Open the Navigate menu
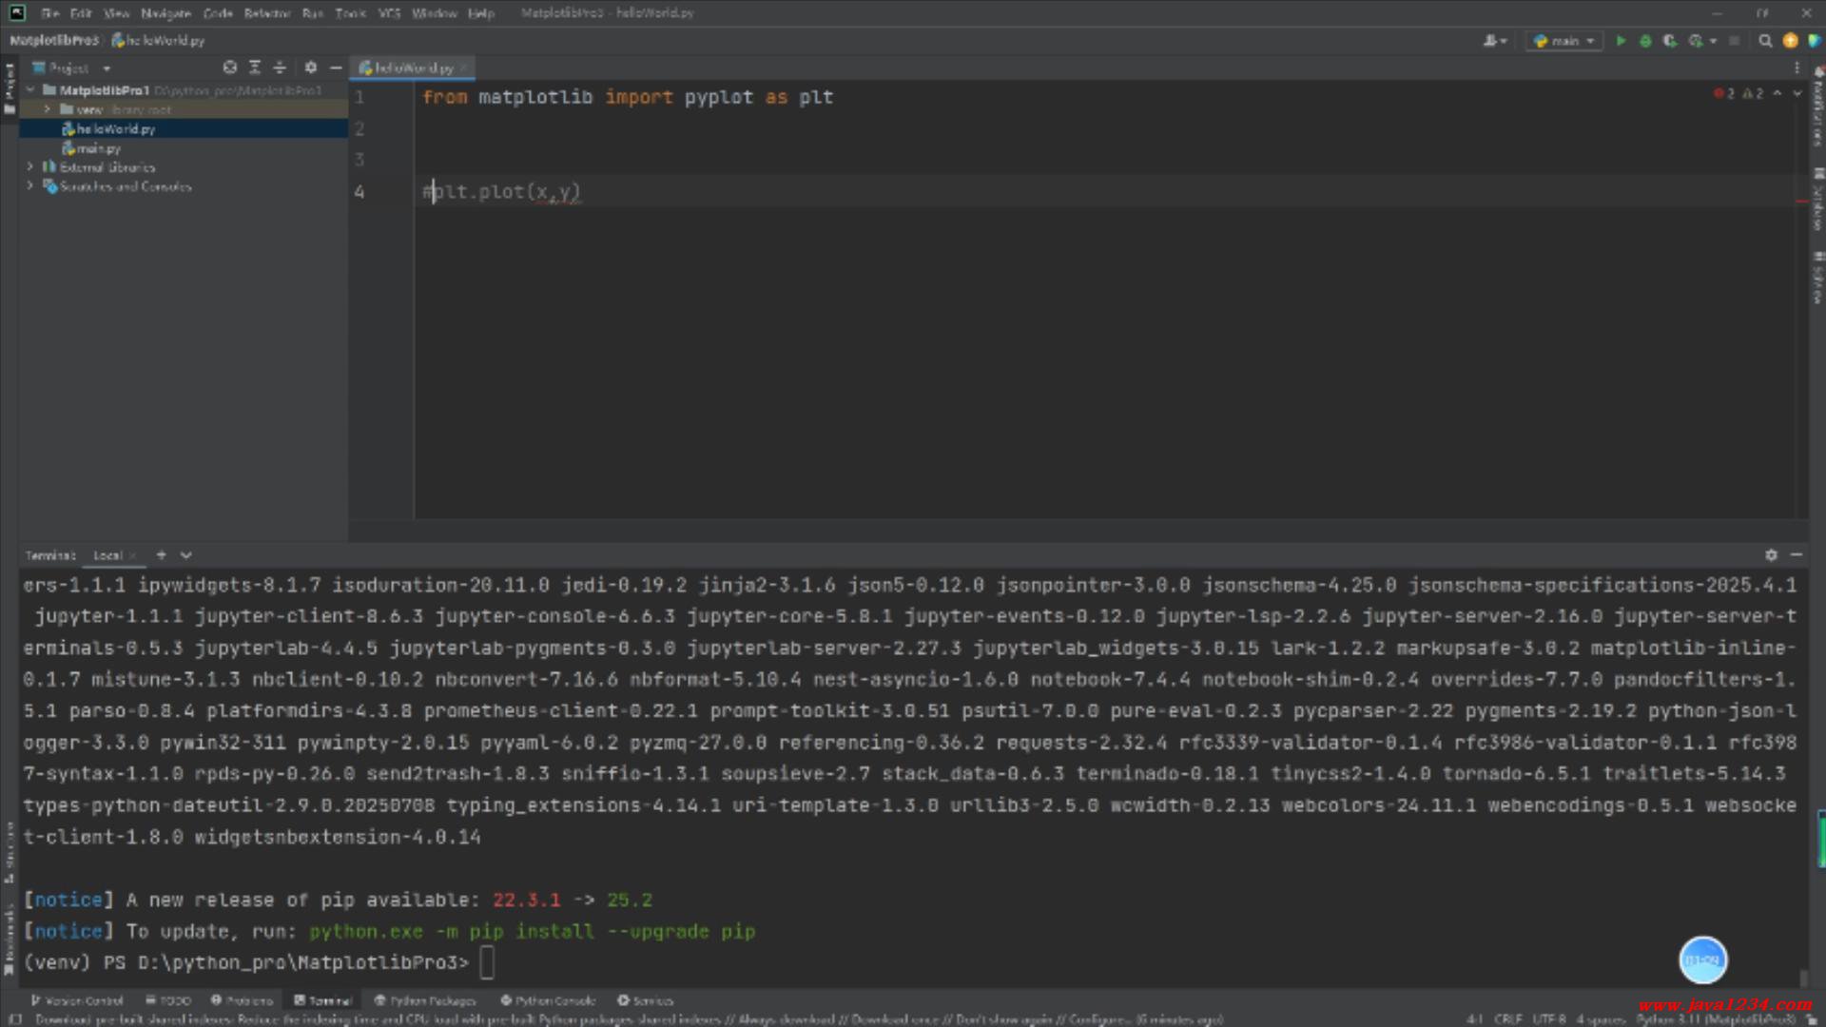Viewport: 1826px width, 1027px height. tap(165, 13)
